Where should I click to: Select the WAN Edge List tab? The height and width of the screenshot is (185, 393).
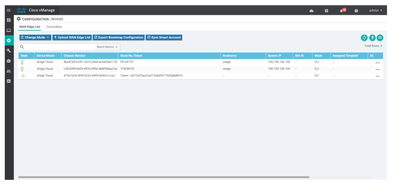(30, 27)
